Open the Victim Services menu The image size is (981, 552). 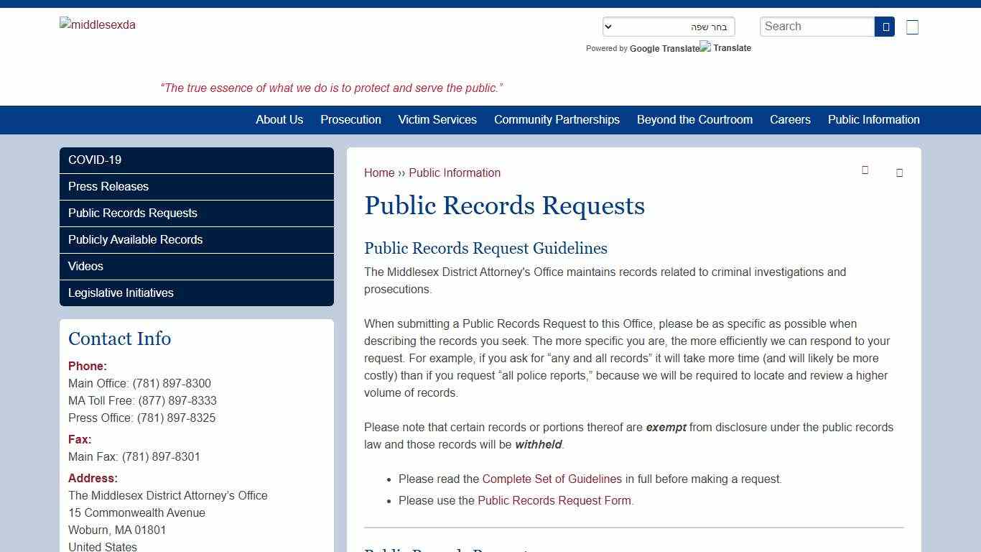(437, 120)
